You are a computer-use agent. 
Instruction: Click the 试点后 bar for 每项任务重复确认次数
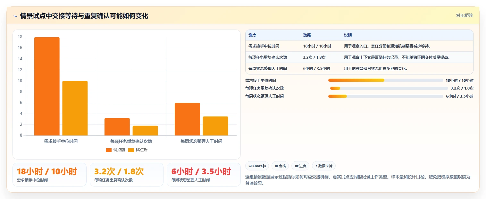[145, 131]
